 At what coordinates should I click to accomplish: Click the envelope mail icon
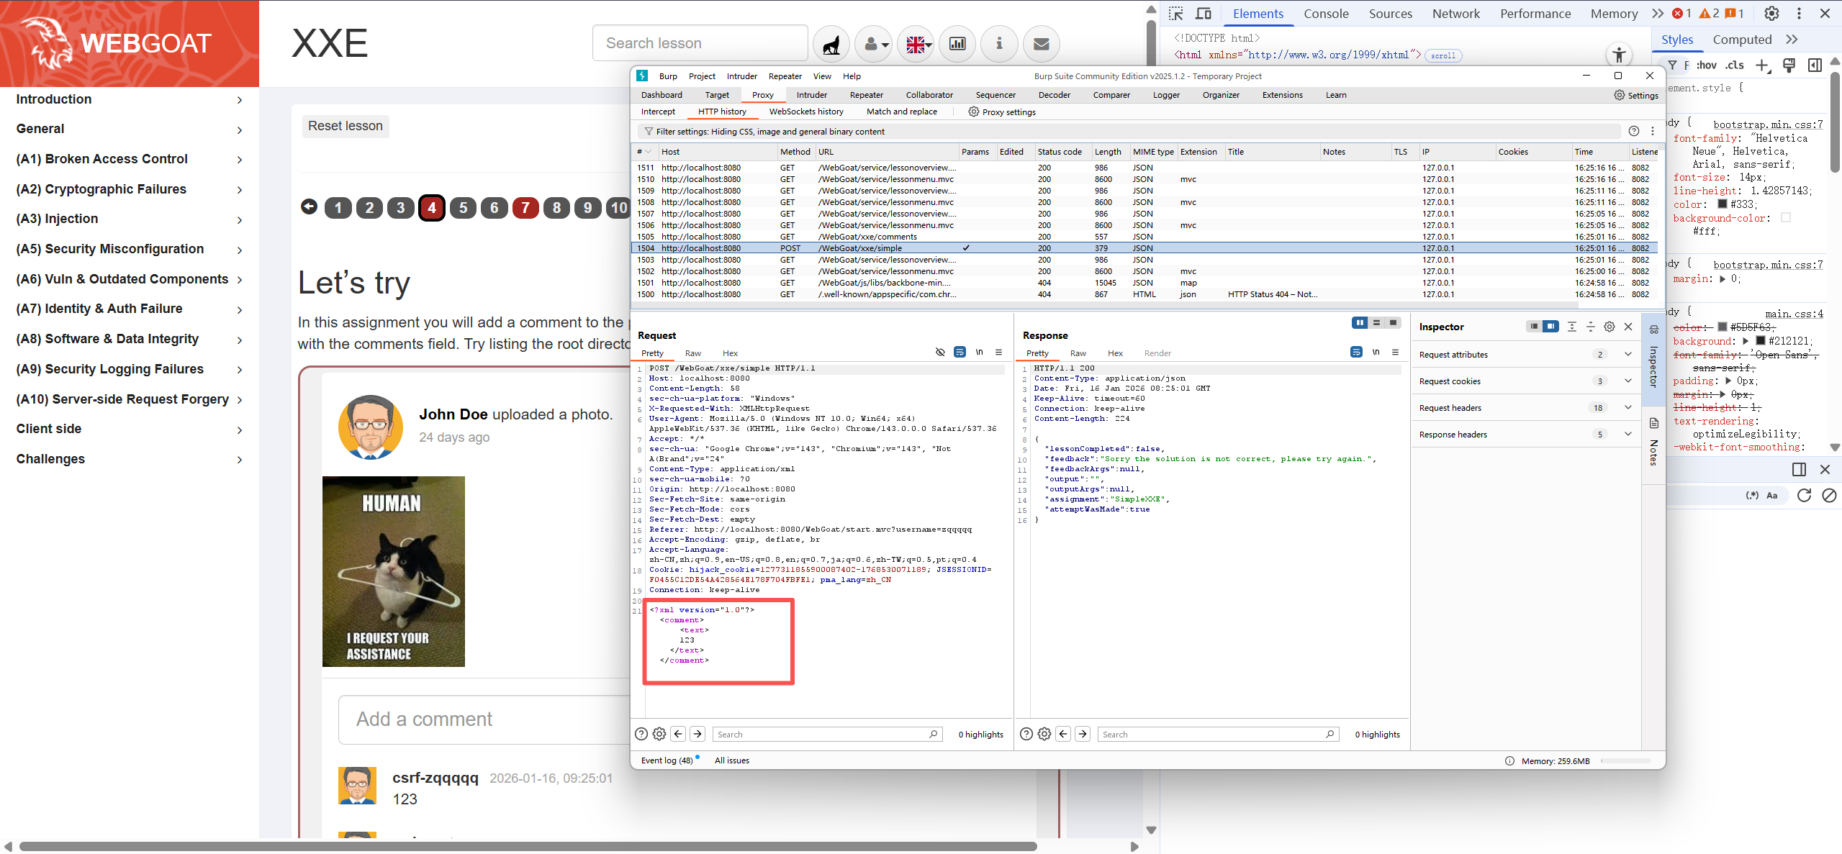click(1041, 45)
